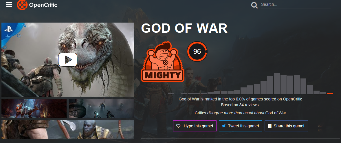The width and height of the screenshot is (341, 143).
Task: Click the Mighty rating badge
Action: [x=162, y=62]
